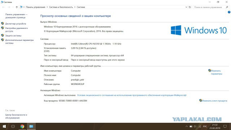The height and width of the screenshot is (130, 231).
Task: Open recent locations dropdown beside Forward arrow
Action: point(13,7)
